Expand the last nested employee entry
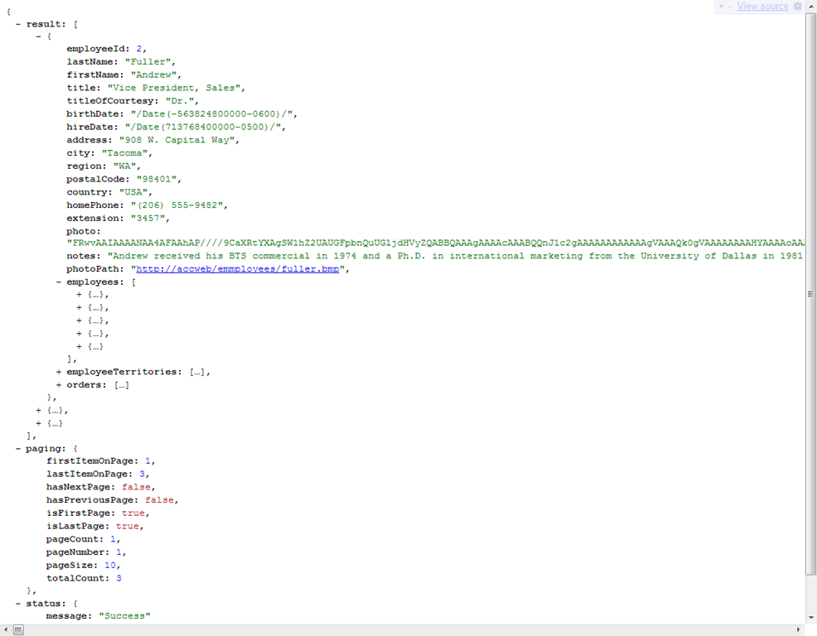The width and height of the screenshot is (817, 636). point(78,346)
